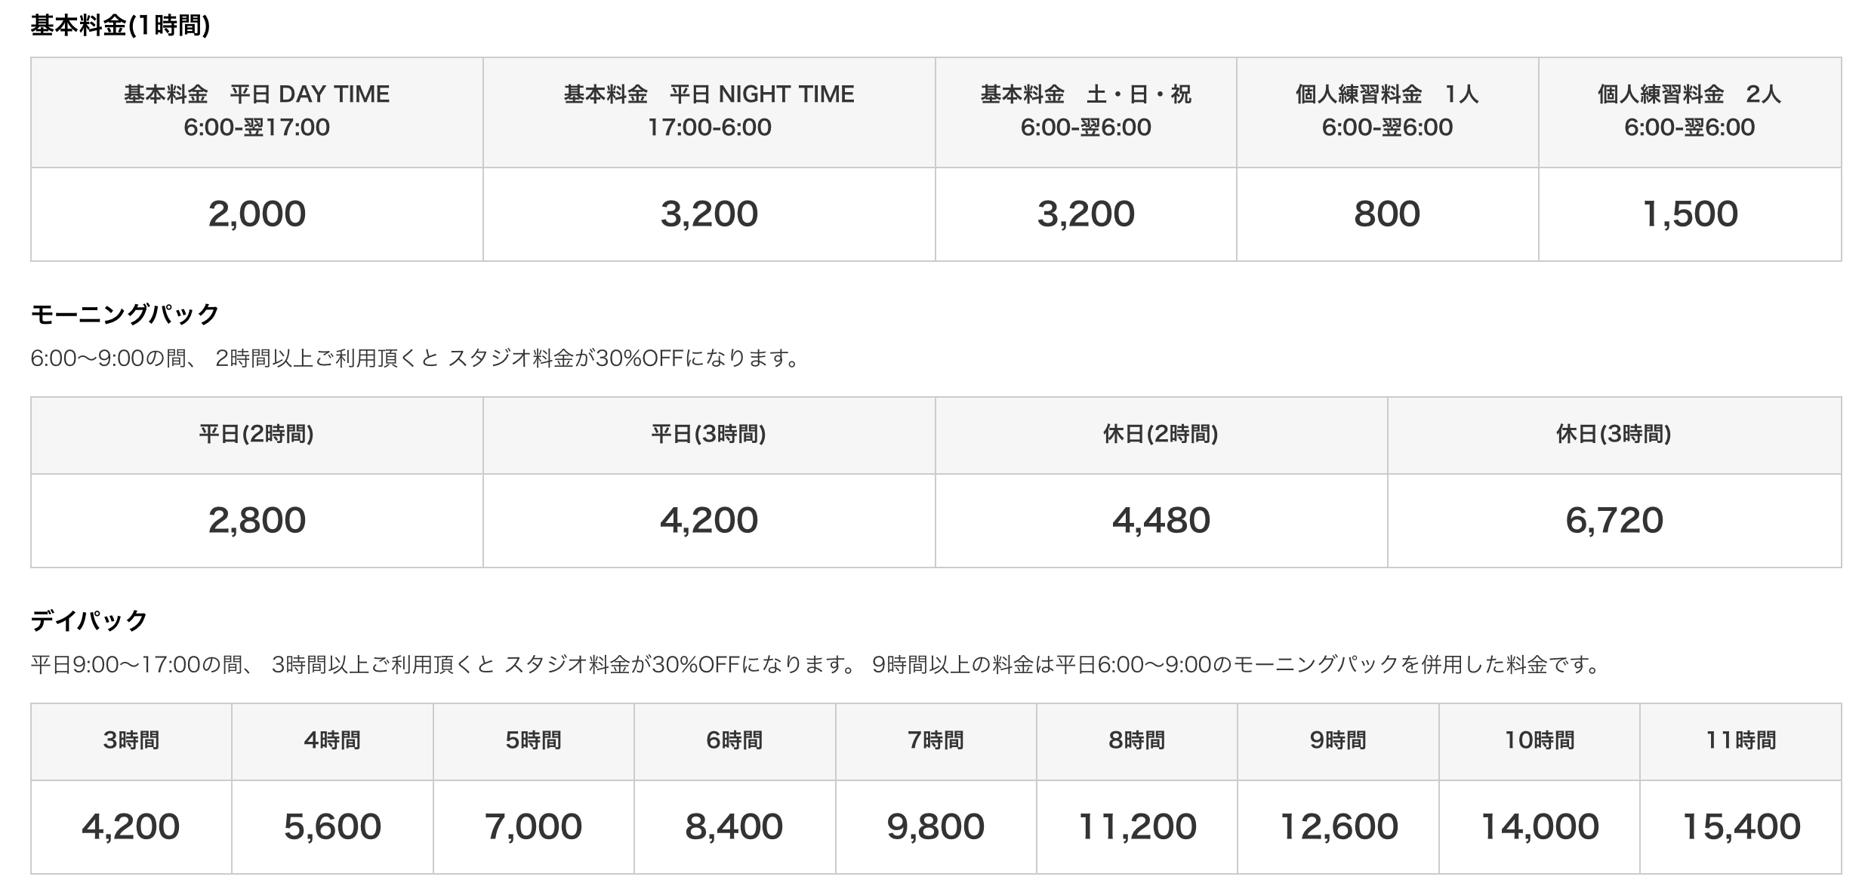
Task: Click the 休日(3時間) morning pack header
Action: click(x=1614, y=435)
